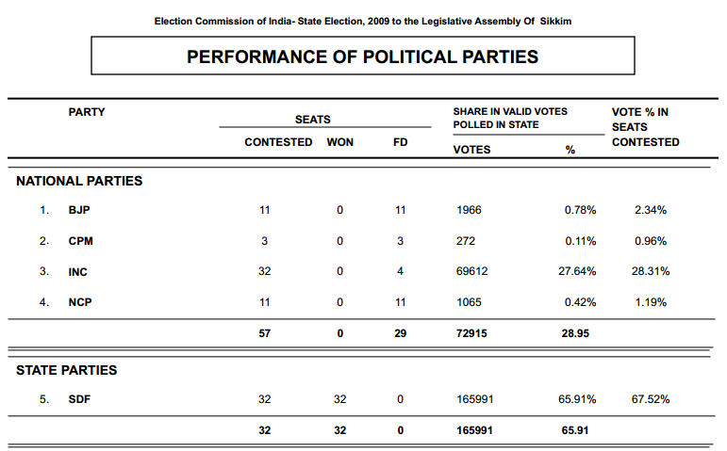Click the FD column header
Screen dimensions: 727x451
[x=401, y=142]
